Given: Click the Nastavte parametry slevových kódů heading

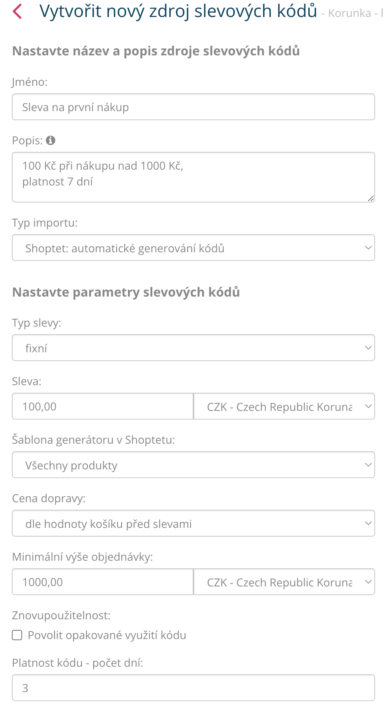Looking at the screenshot, I should 126,292.
